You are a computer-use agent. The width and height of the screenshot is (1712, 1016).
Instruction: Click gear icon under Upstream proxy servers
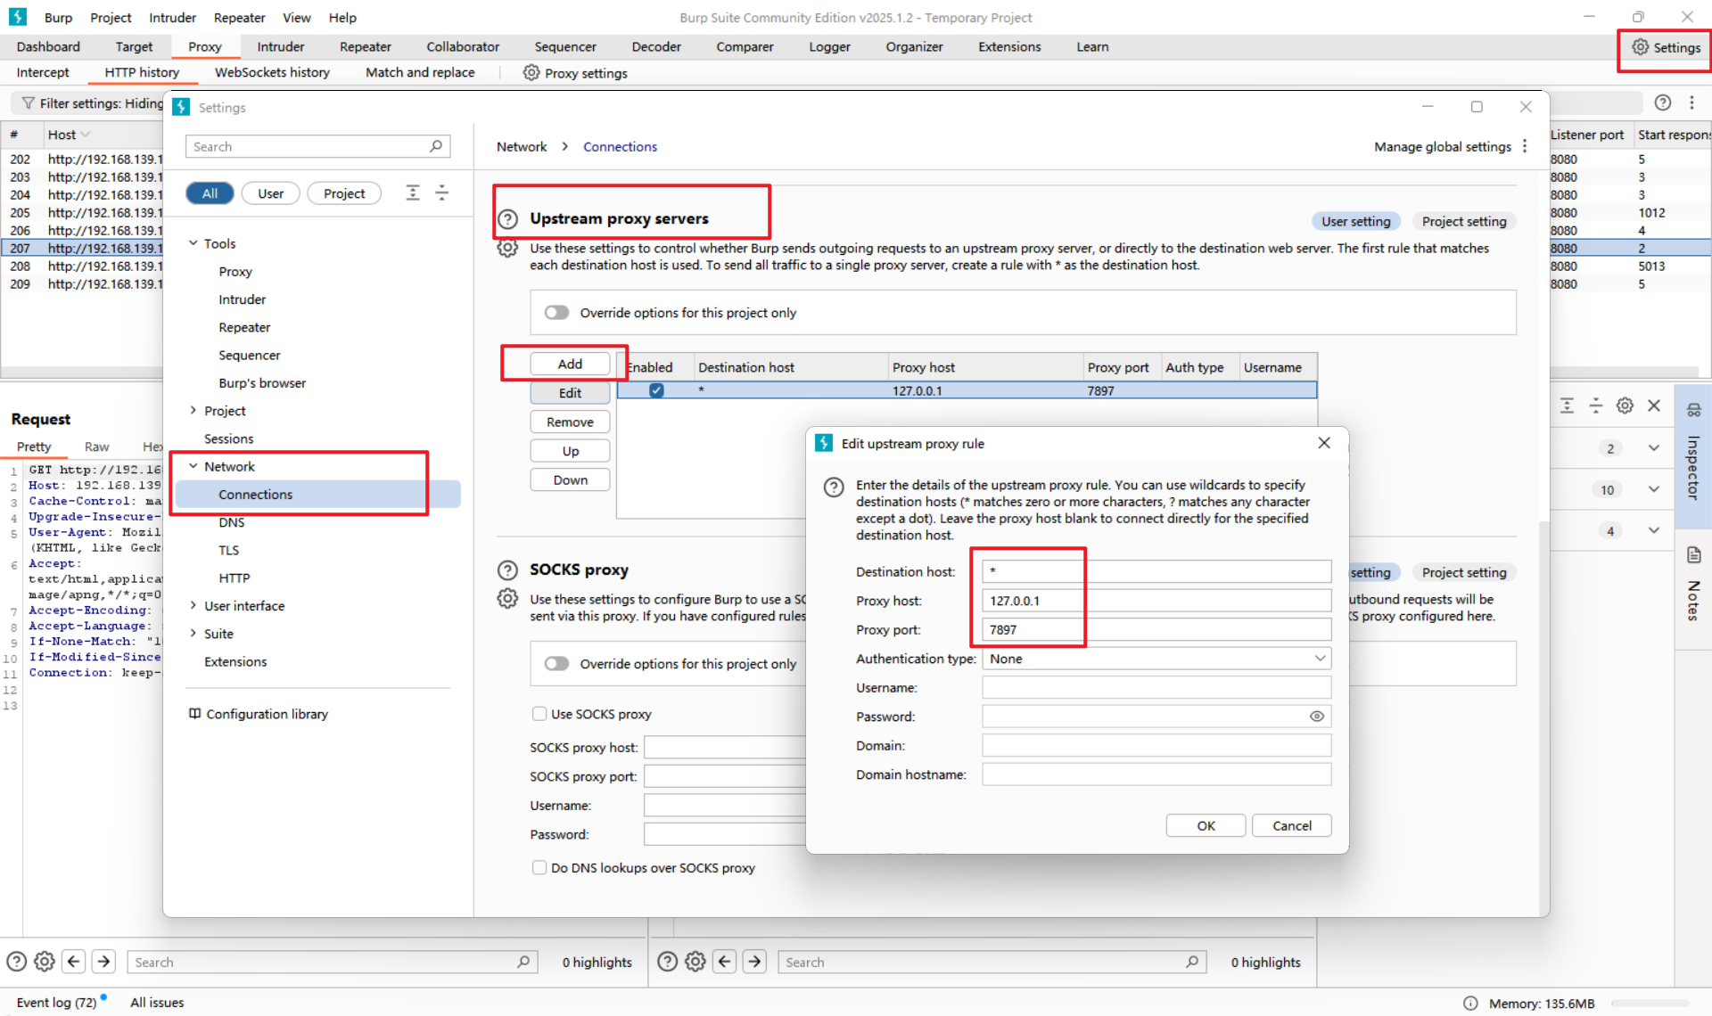[x=507, y=248]
